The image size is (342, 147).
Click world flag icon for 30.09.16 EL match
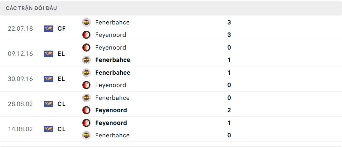coord(49,79)
